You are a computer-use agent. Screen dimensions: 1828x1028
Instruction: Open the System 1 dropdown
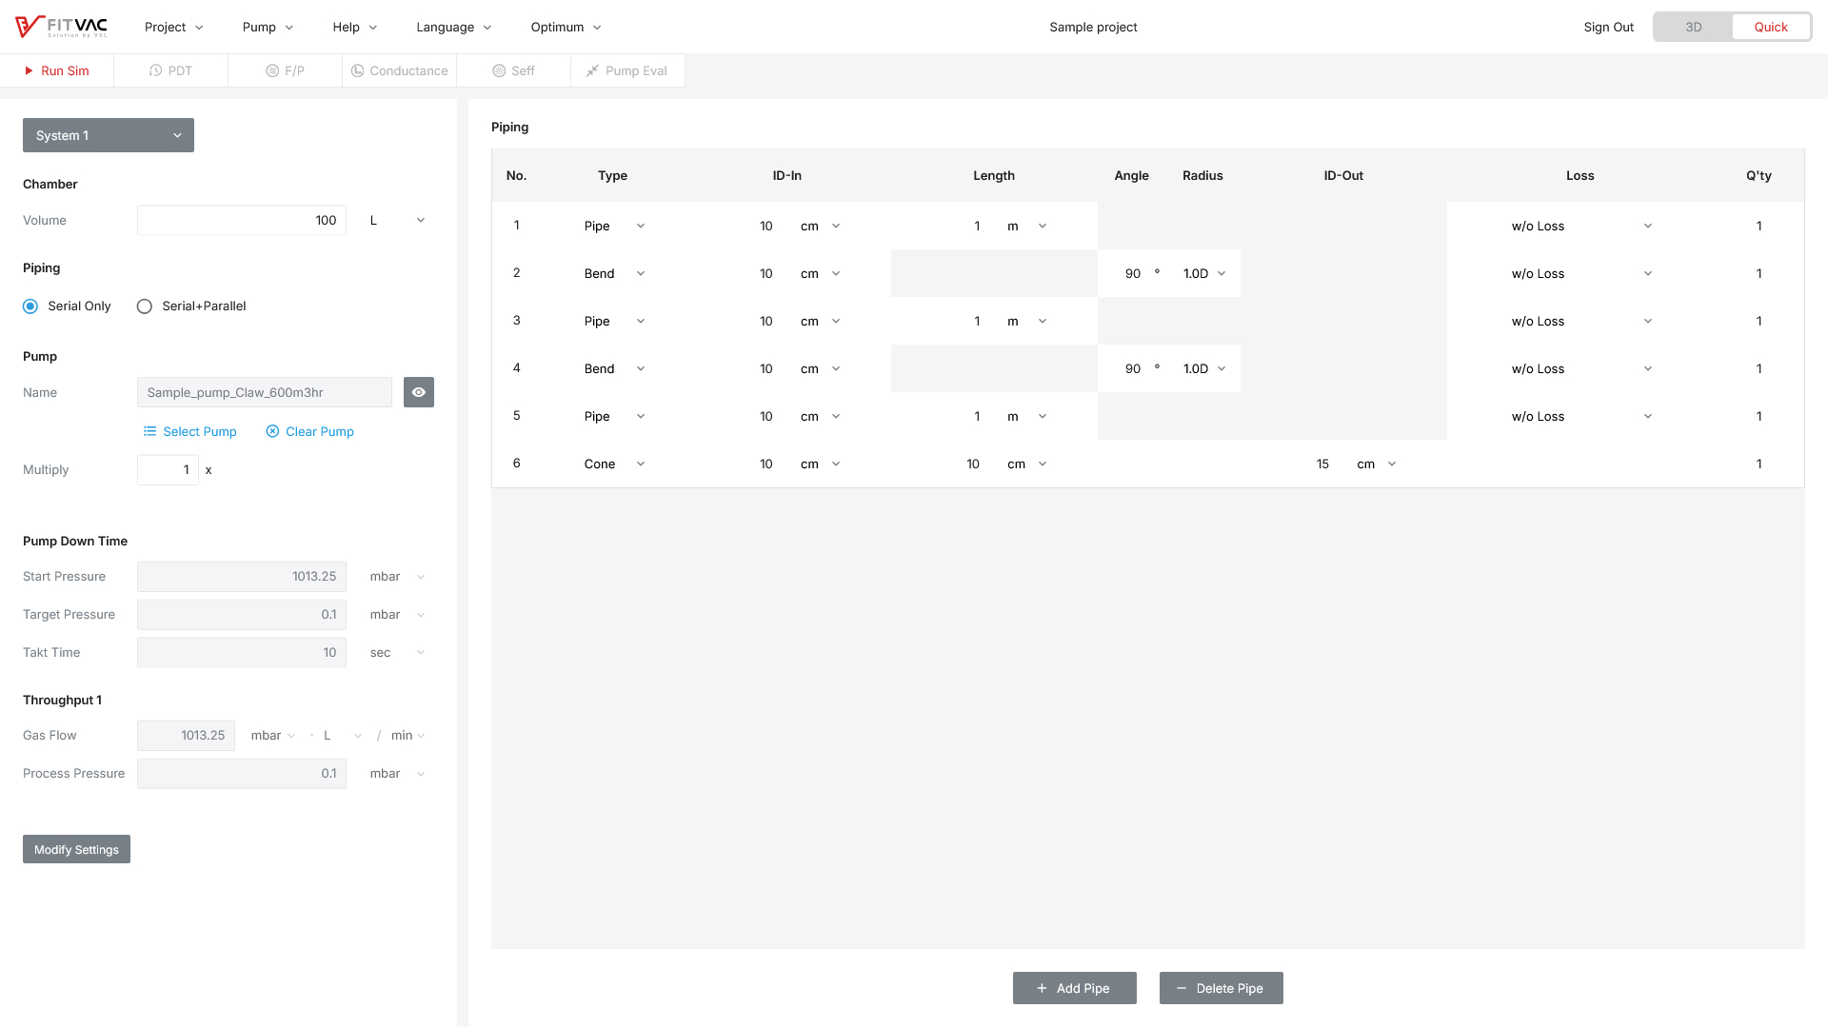[x=109, y=135]
